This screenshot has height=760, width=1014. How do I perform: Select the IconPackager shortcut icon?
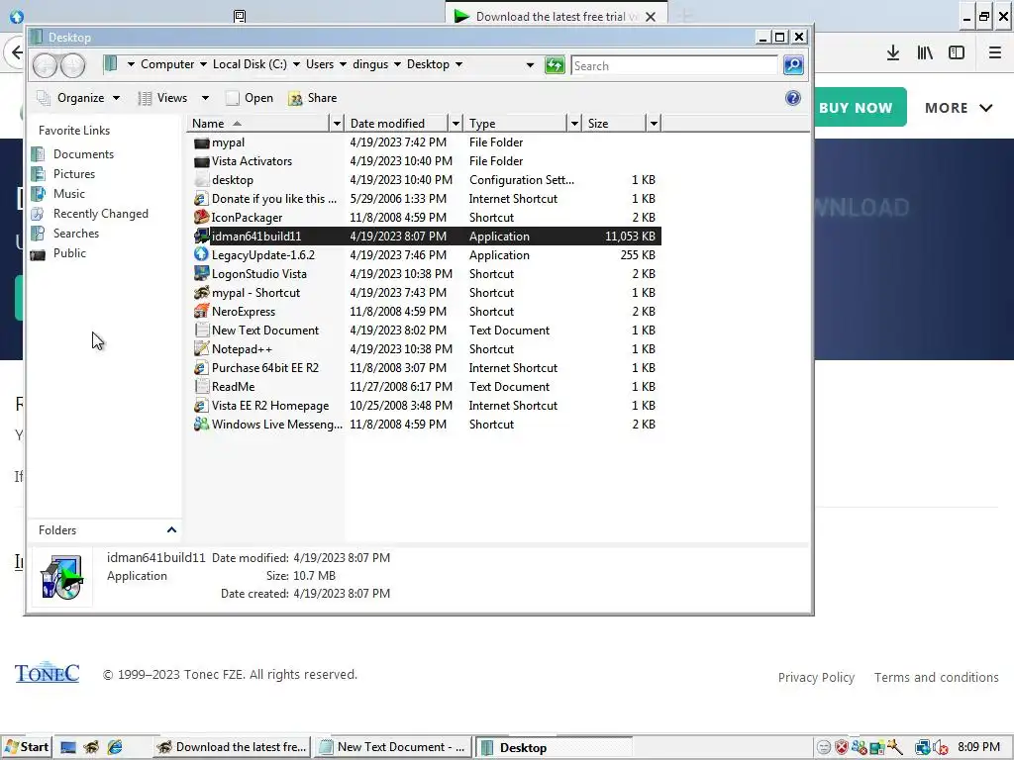coord(202,218)
